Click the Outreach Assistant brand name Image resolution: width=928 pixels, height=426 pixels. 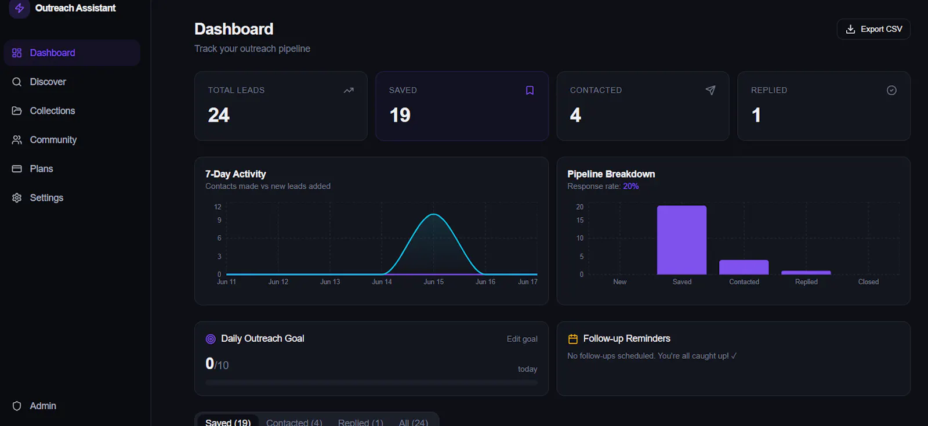[x=75, y=8]
